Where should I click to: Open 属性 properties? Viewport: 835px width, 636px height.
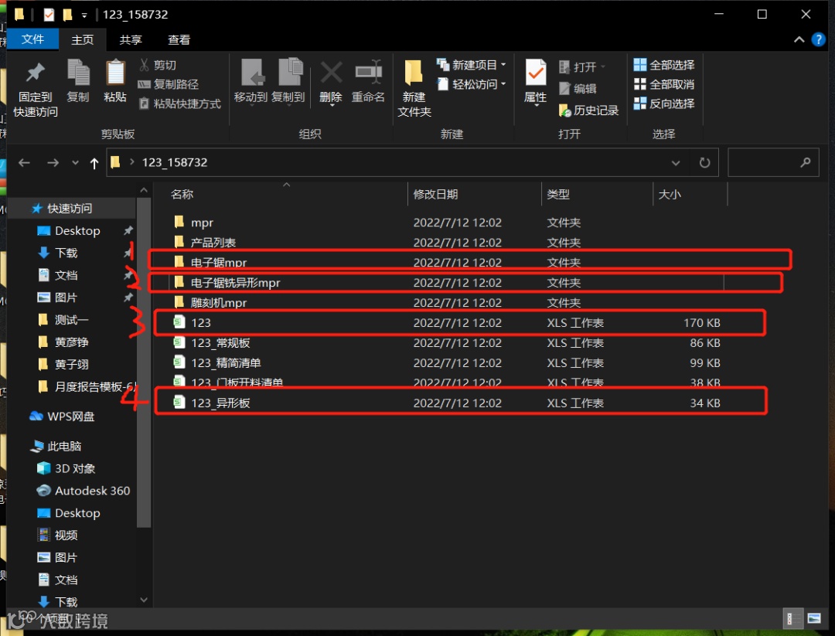tap(535, 83)
